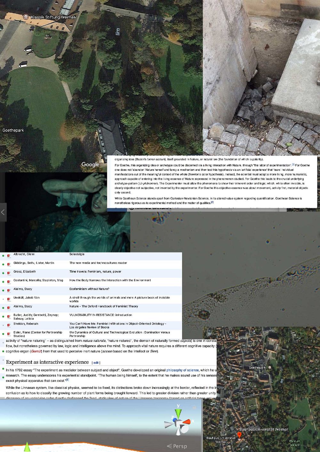Click the red X axis cone on gizmo
The width and height of the screenshot is (320, 452).
click(187, 422)
